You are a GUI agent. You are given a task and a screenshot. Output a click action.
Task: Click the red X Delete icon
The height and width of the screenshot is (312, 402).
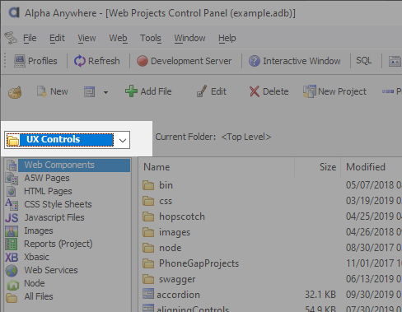point(255,91)
